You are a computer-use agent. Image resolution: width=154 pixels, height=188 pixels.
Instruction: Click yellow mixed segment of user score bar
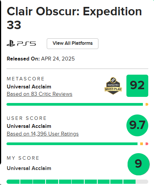(x=141, y=144)
